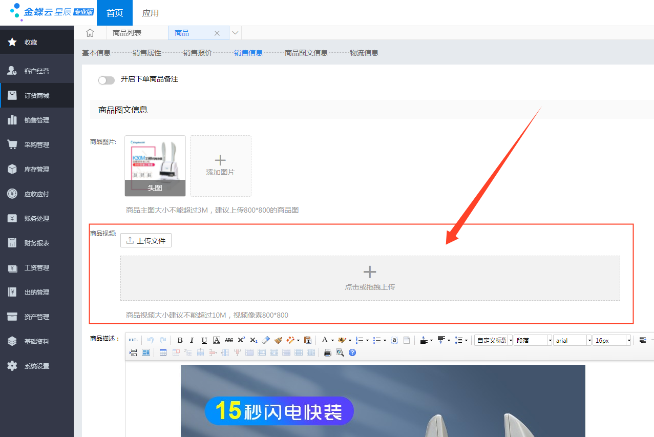Jump to the 基本信息 step
The width and height of the screenshot is (654, 437).
click(x=96, y=53)
